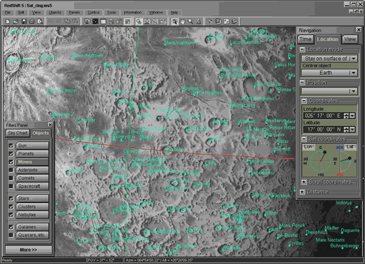Image resolution: width=365 pixels, height=264 pixels.
Task: Select the magnifier zoom tool
Action: pyautogui.click(x=191, y=21)
